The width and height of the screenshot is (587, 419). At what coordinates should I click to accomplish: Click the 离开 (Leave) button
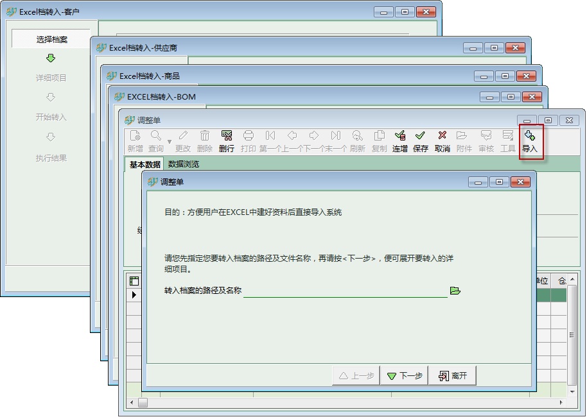(x=453, y=376)
